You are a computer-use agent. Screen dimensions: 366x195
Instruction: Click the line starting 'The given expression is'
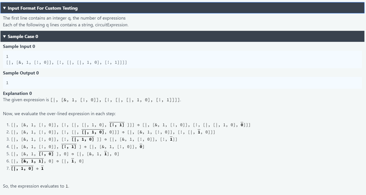coord(92,100)
